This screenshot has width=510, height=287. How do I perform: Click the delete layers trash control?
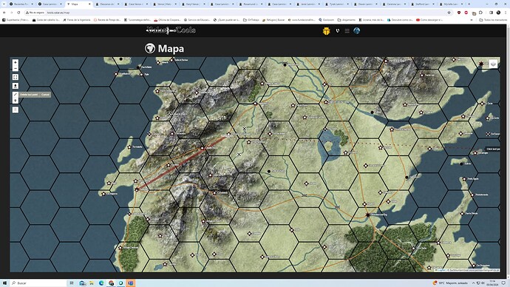pyautogui.click(x=16, y=110)
